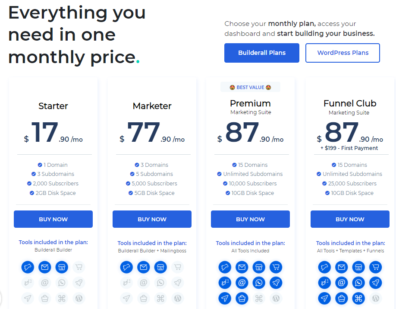
Task: Click the rocket icon in Funnel Club plan
Action: click(375, 283)
